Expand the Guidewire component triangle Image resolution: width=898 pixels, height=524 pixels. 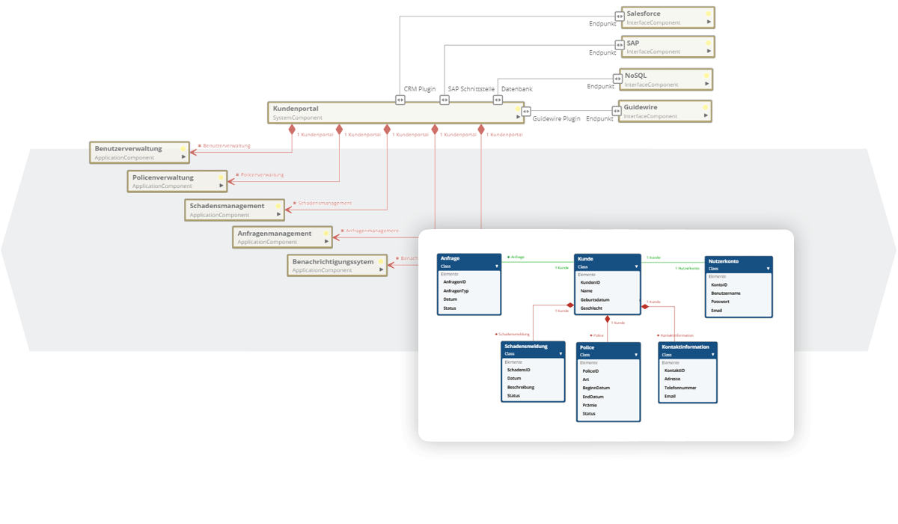pos(705,116)
